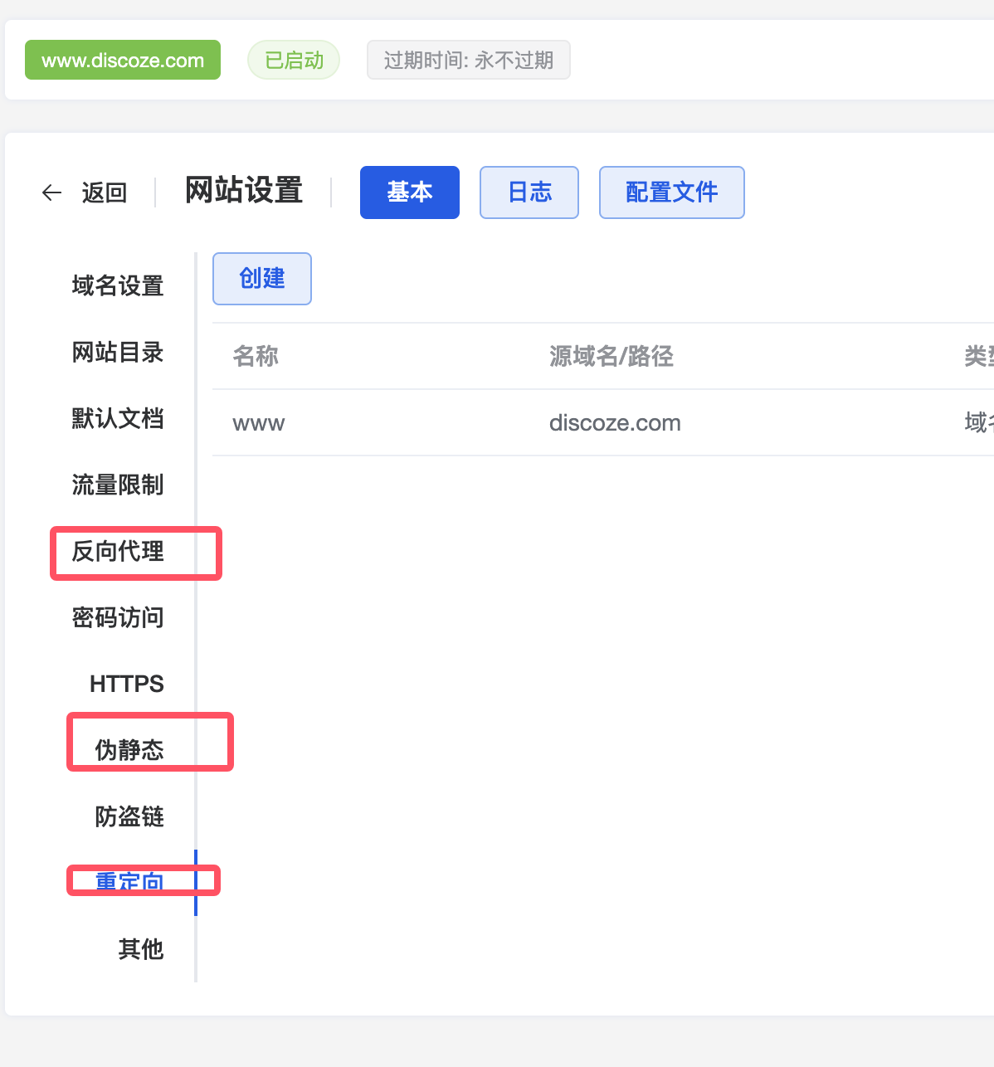Click the 过期时间 永不过期 label
The image size is (994, 1067).
pyautogui.click(x=468, y=61)
